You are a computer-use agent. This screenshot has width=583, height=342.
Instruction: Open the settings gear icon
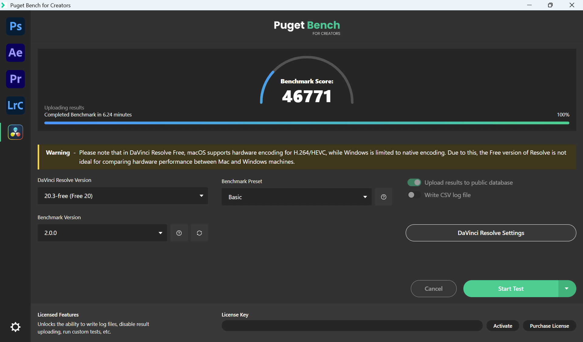tap(15, 327)
